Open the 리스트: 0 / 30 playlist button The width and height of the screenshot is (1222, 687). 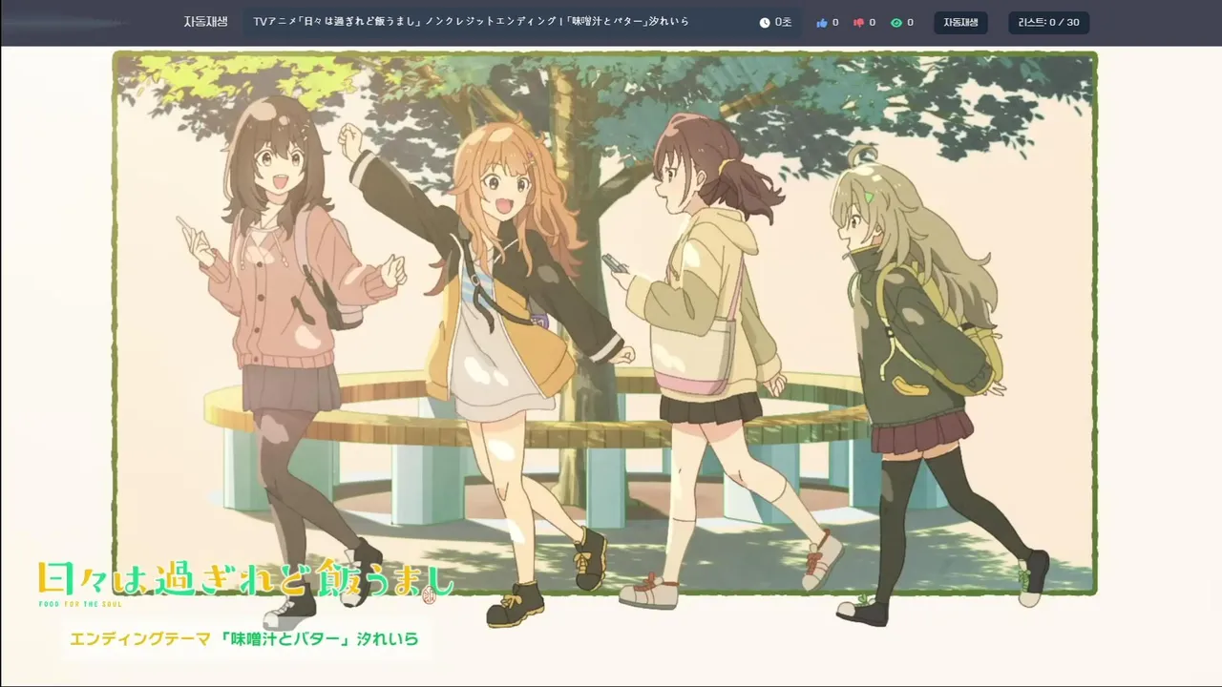[1048, 23]
